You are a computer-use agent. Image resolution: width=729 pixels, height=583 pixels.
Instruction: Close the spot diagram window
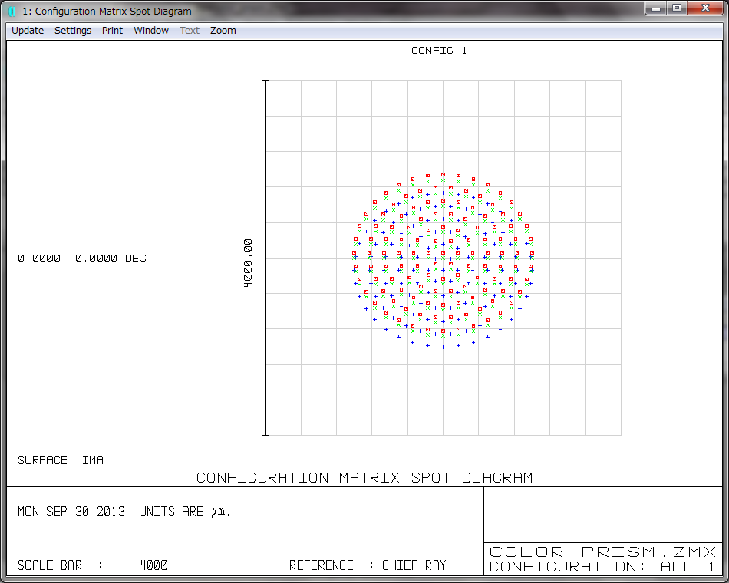pos(705,8)
